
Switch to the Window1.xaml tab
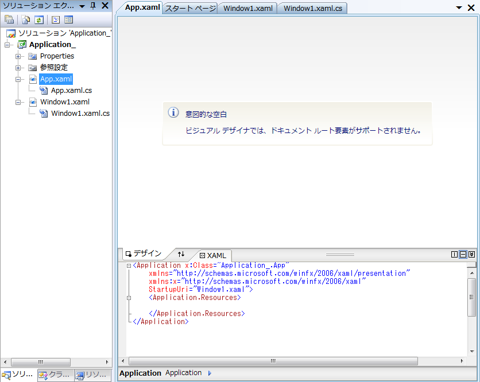(x=248, y=8)
